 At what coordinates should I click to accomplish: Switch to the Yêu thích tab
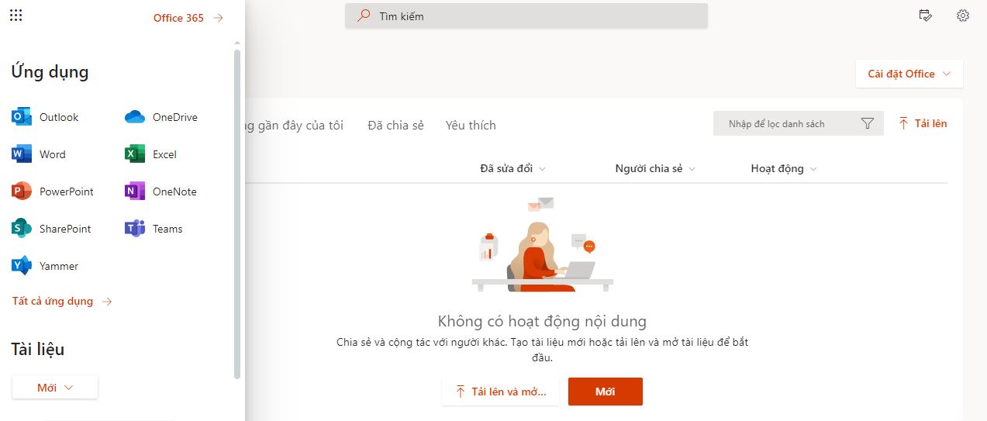471,126
